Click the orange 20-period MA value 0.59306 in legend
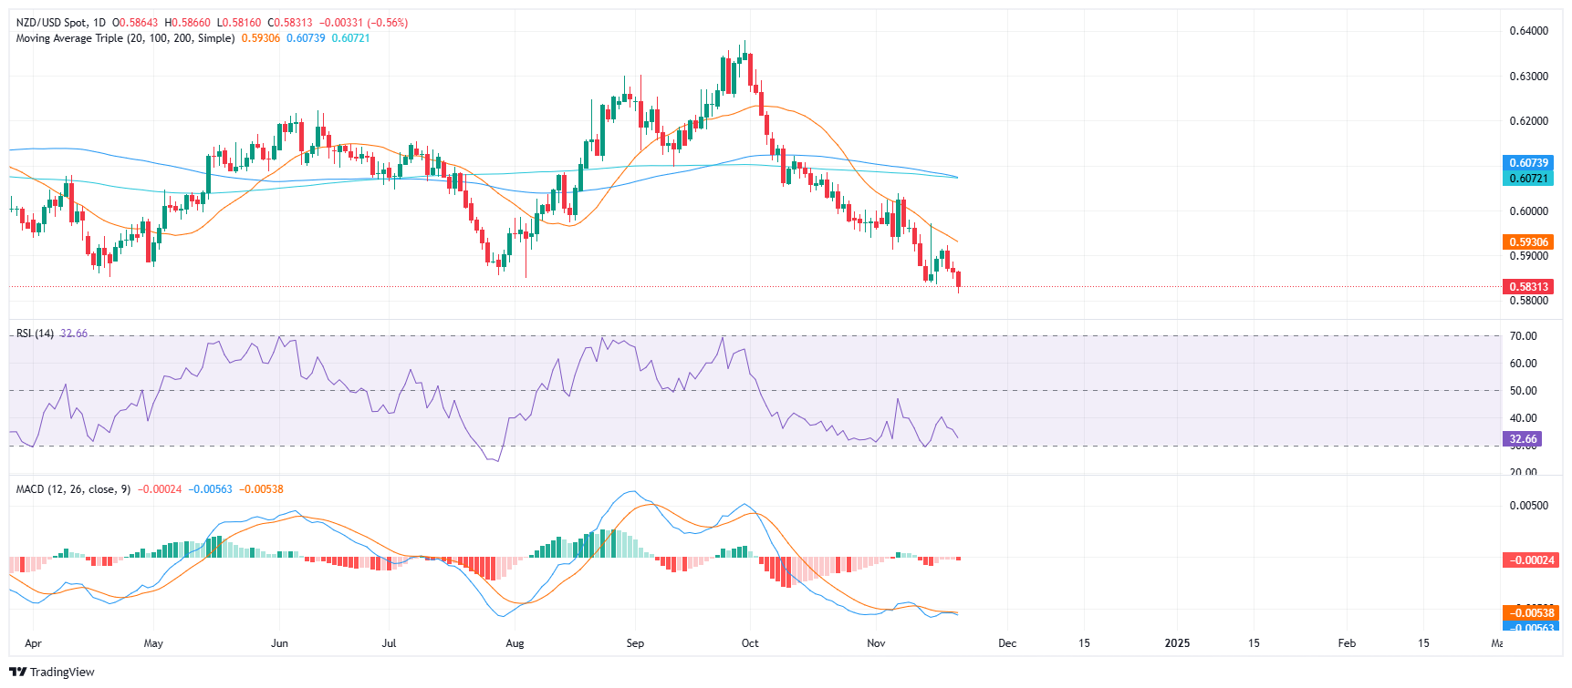Screen dimensions: 1572x688 coord(261,38)
